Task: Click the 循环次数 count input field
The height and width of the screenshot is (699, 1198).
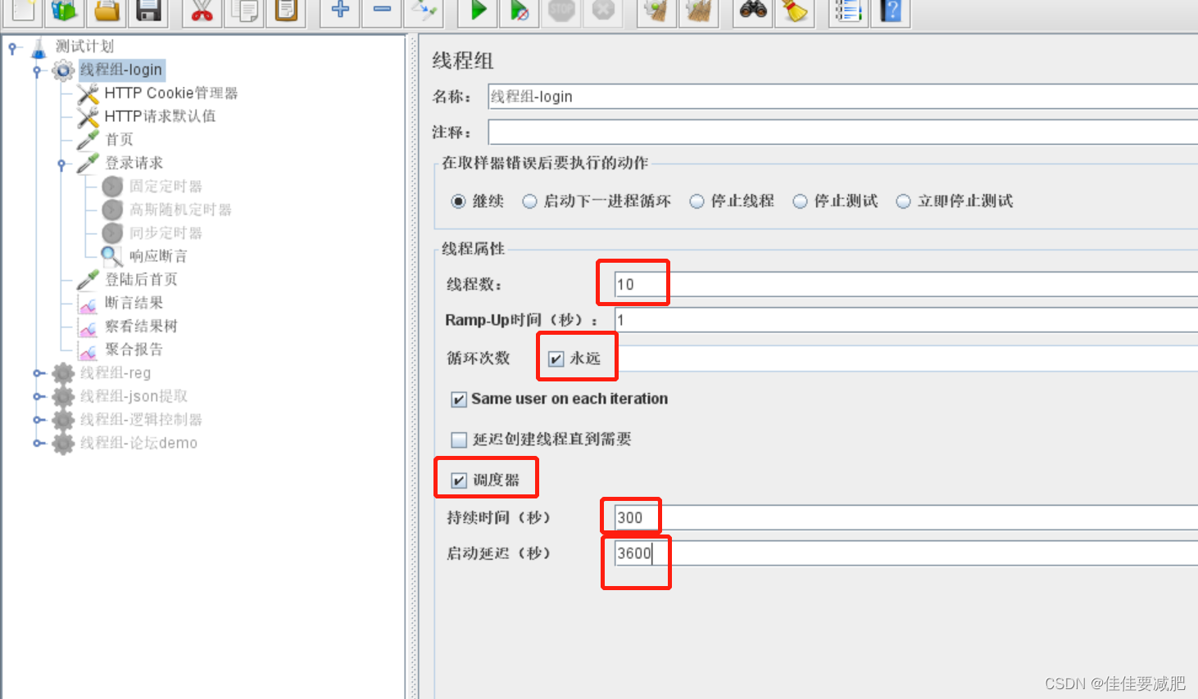Action: pyautogui.click(x=905, y=359)
